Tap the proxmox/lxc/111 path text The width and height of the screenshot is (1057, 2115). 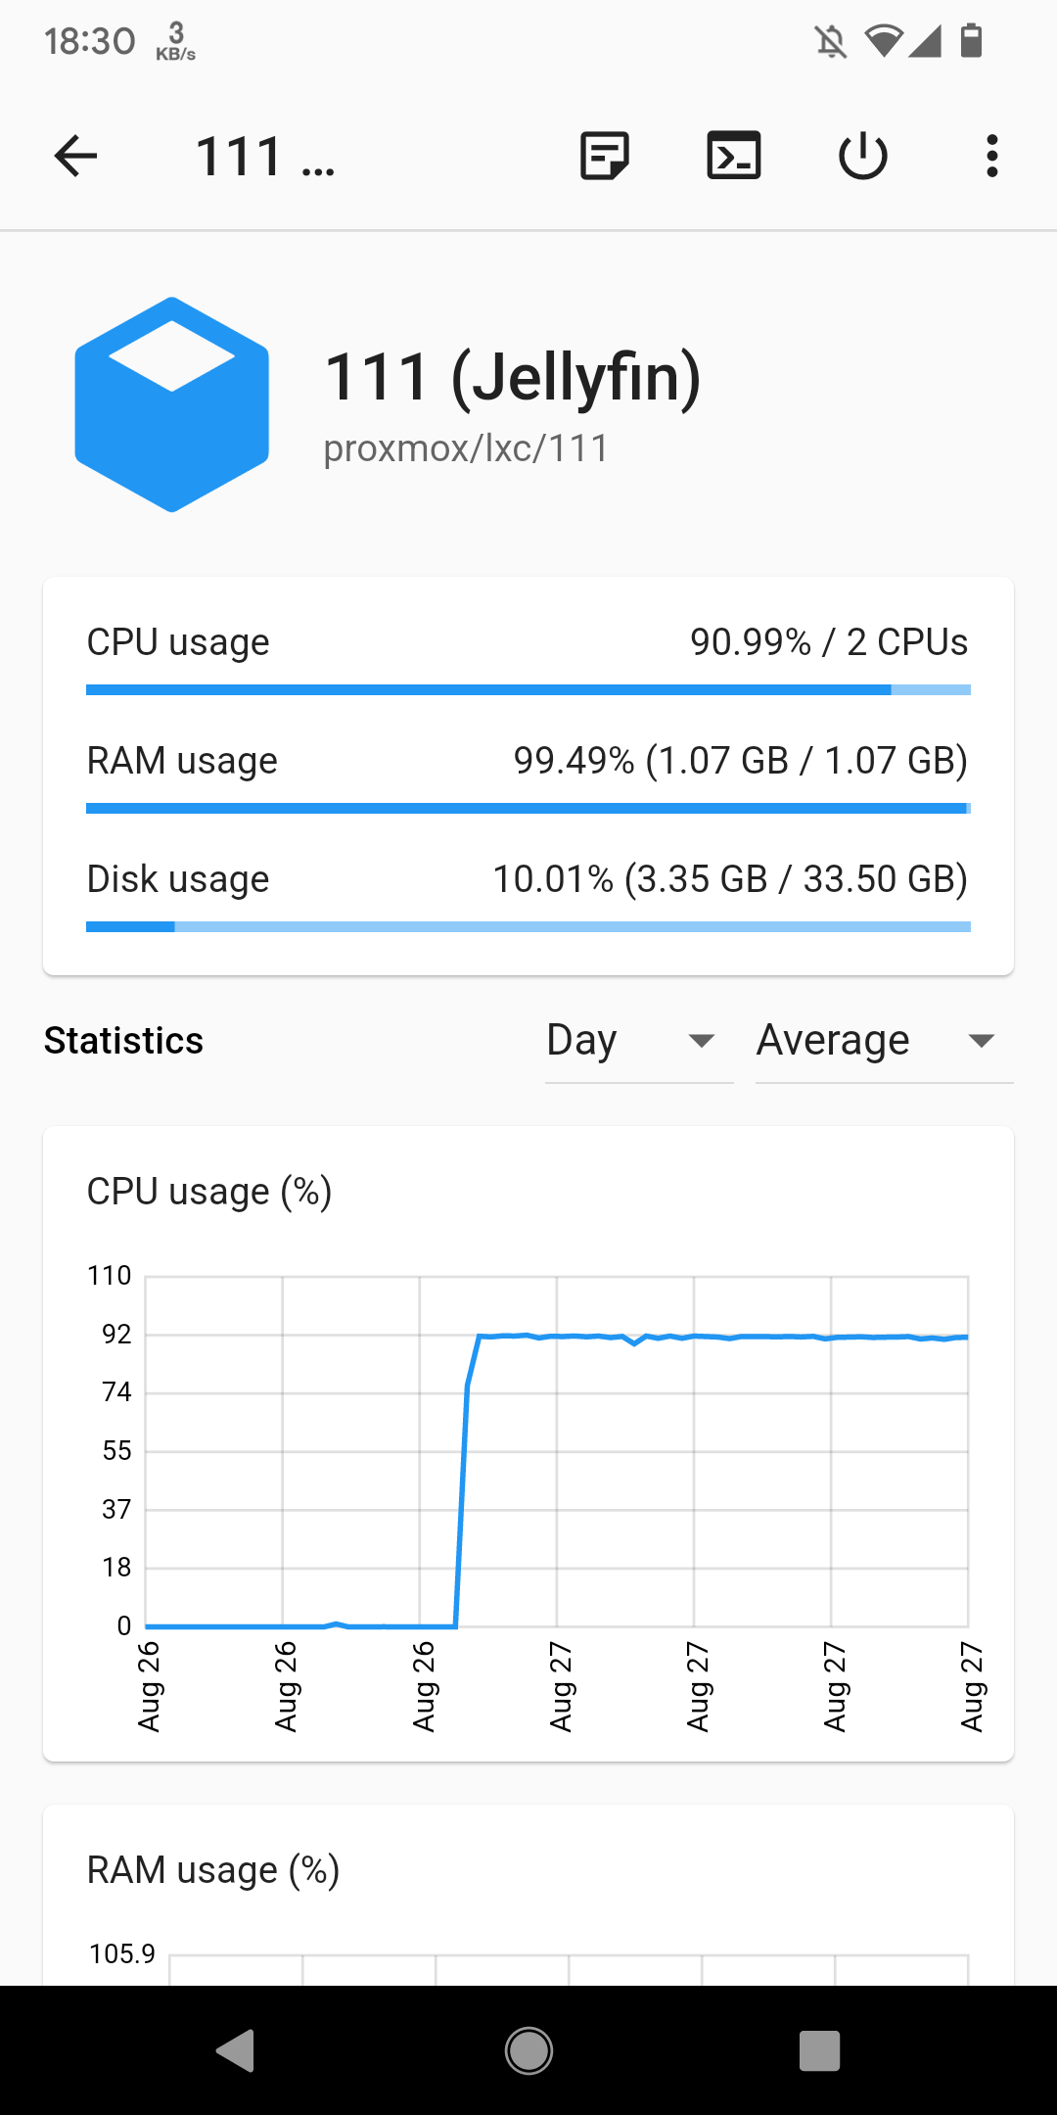point(466,448)
